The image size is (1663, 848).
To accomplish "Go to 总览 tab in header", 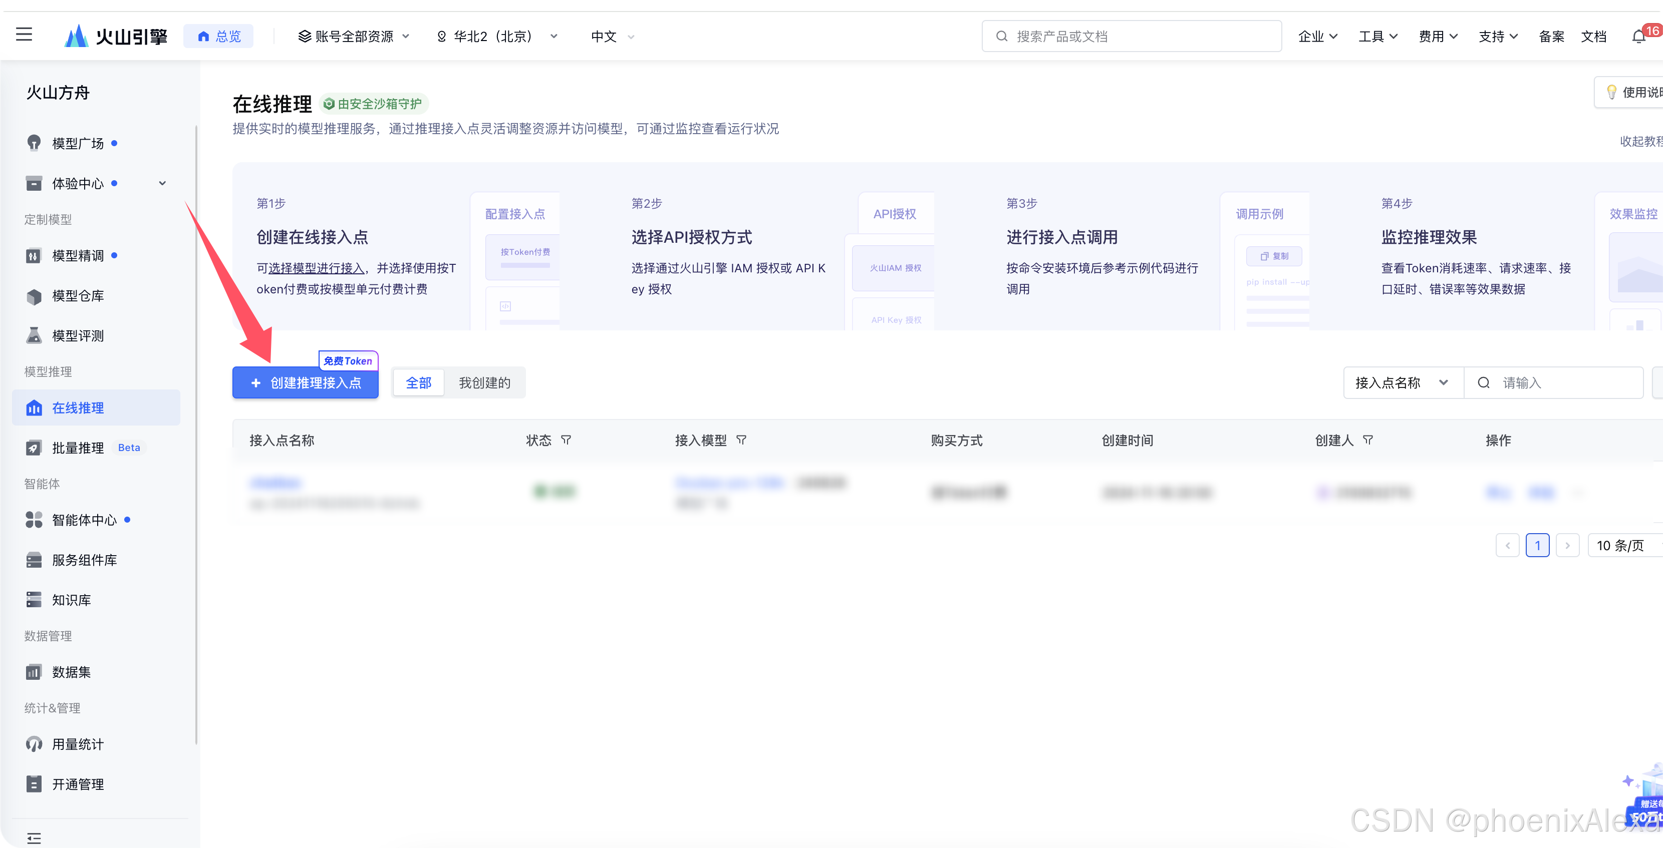I will point(219,37).
